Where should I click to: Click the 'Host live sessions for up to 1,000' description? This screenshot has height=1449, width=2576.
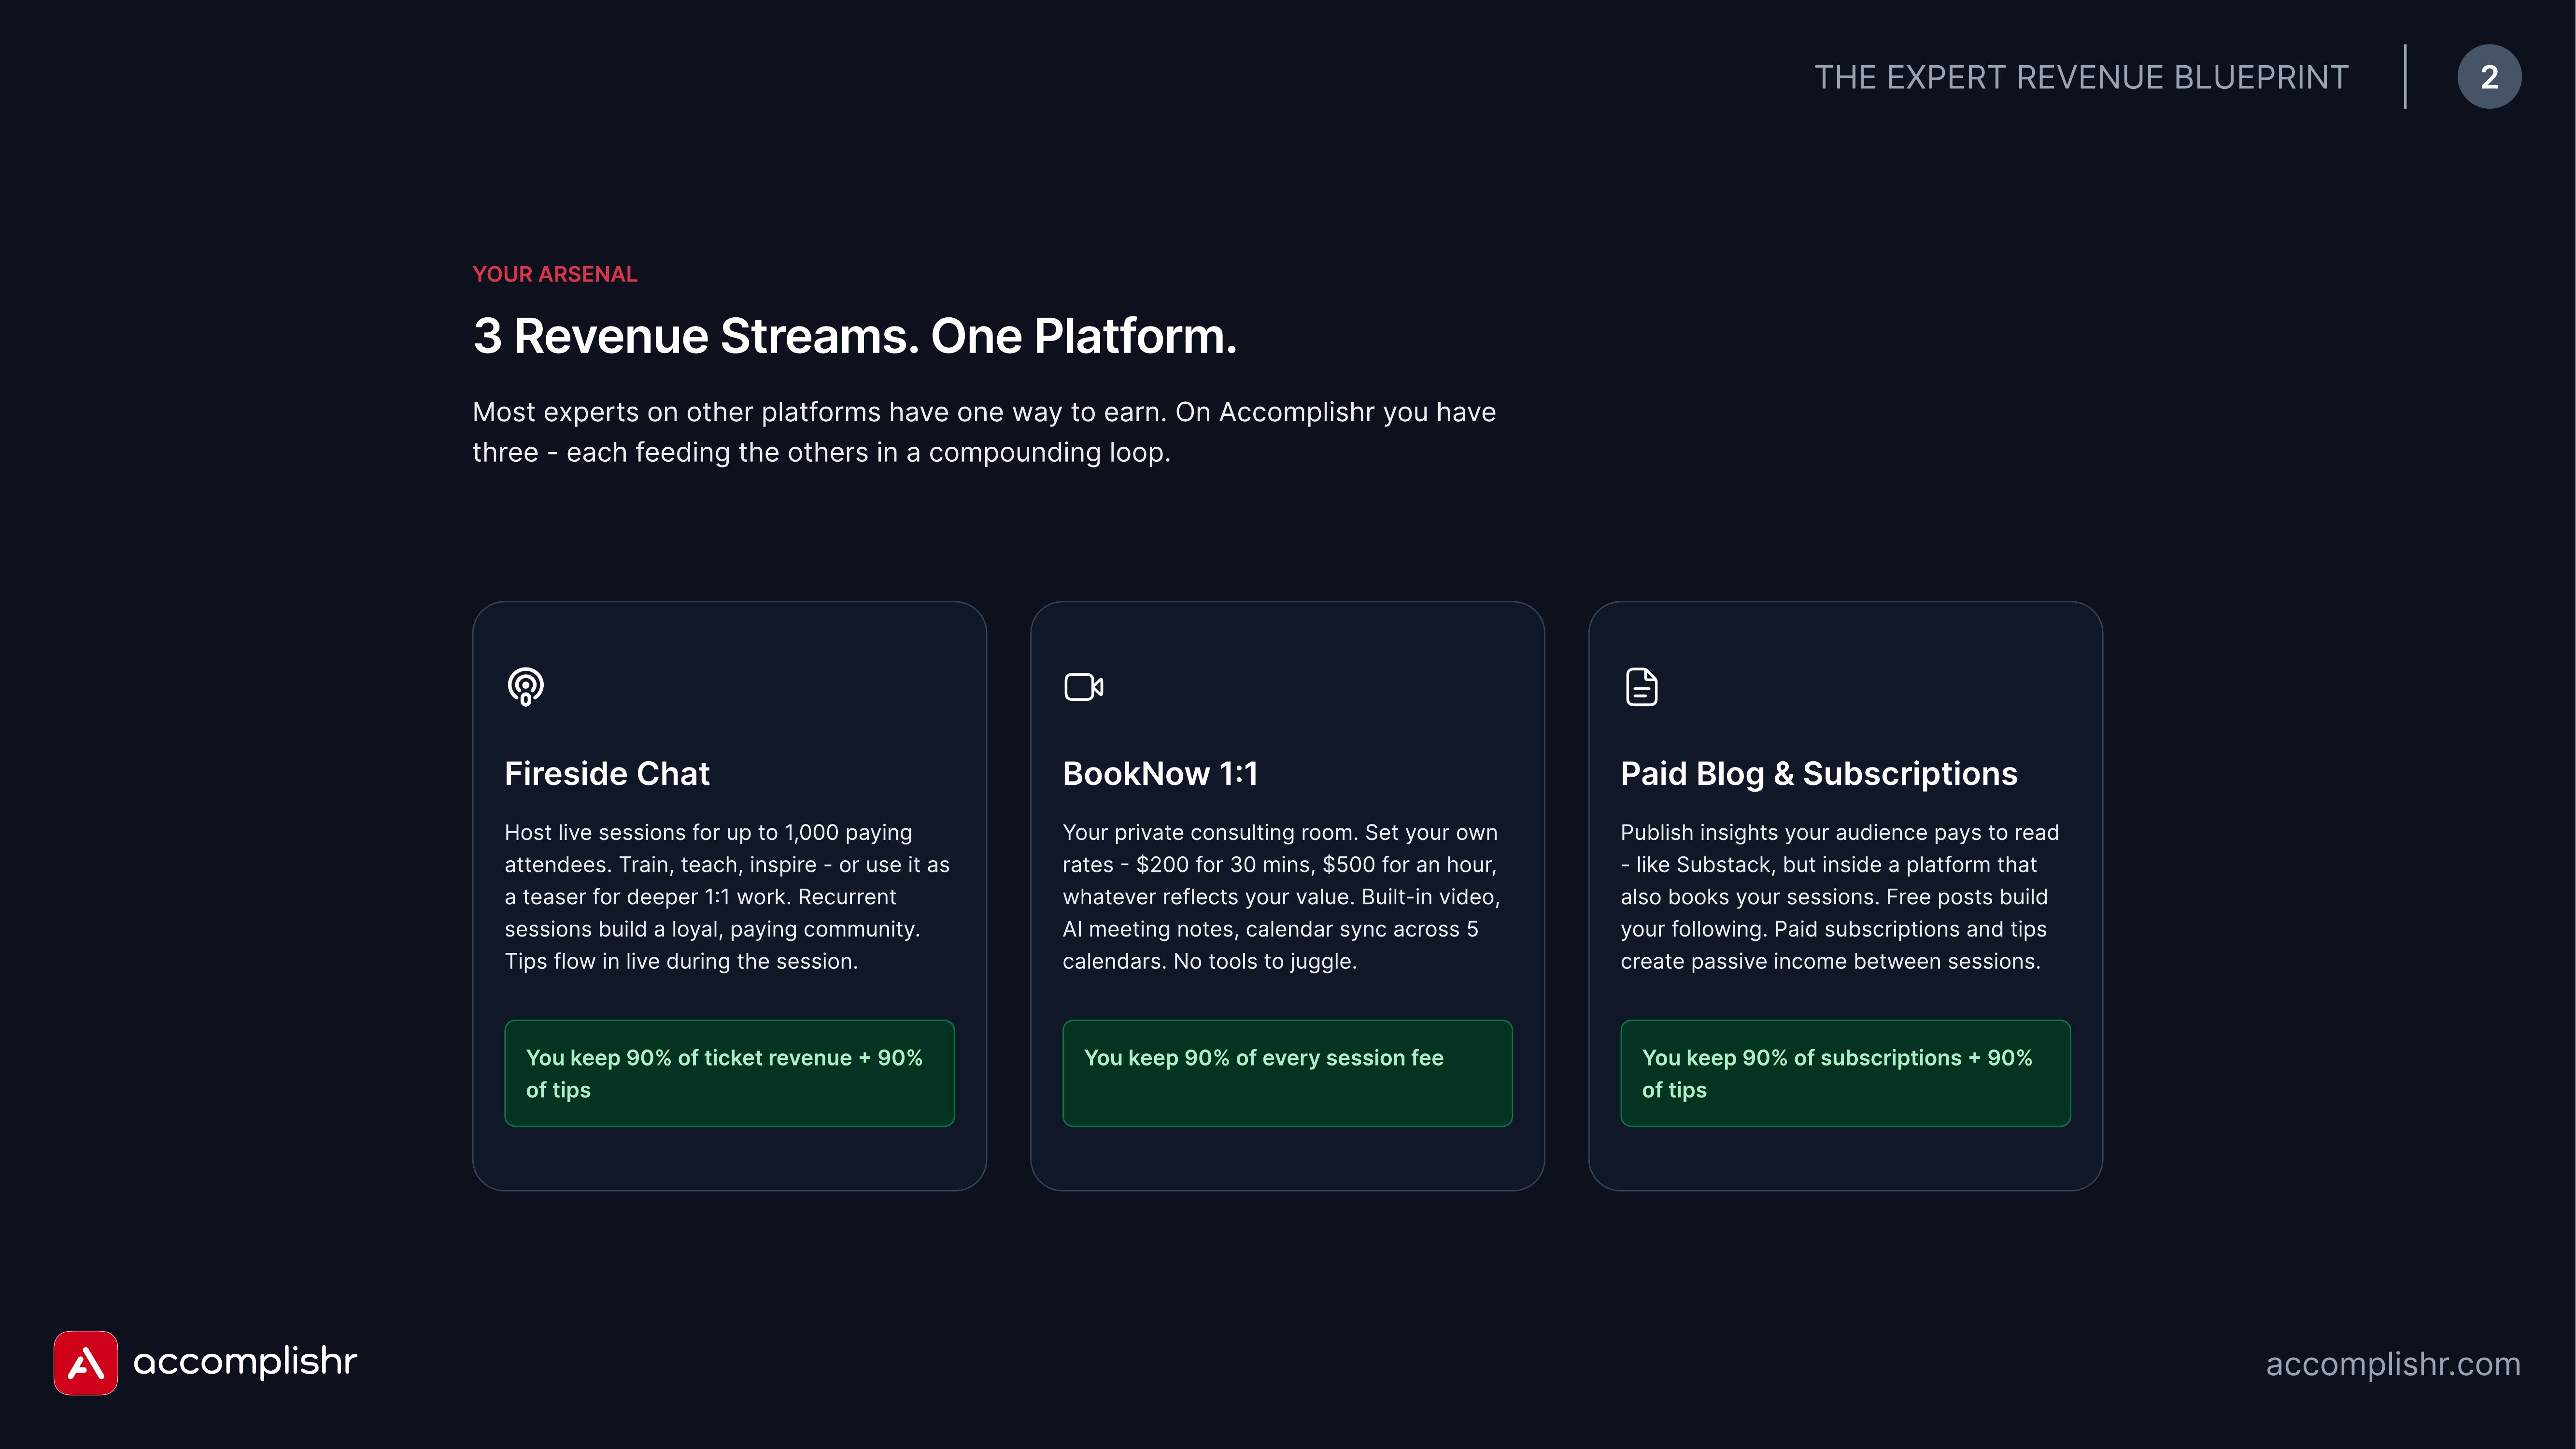click(727, 897)
